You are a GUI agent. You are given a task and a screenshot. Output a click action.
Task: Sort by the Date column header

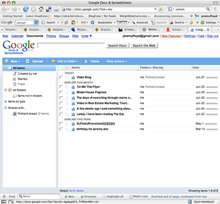tap(195, 68)
